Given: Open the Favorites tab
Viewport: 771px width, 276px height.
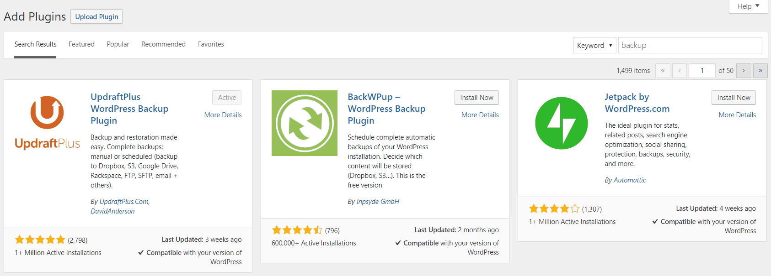Looking at the screenshot, I should (211, 44).
